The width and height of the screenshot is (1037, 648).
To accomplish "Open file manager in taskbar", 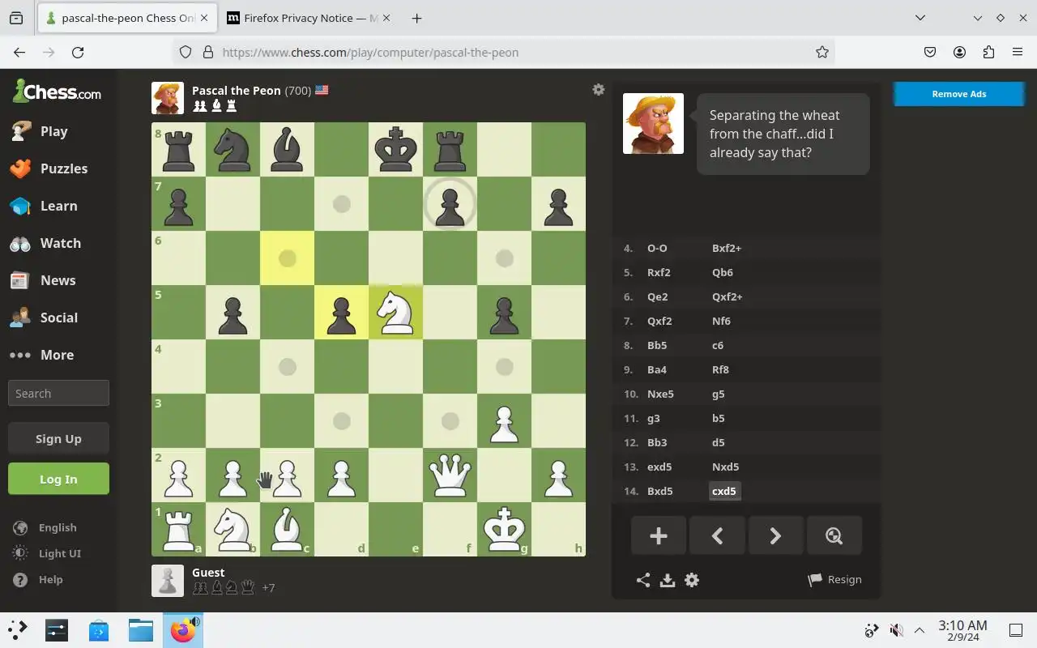I will [x=140, y=630].
